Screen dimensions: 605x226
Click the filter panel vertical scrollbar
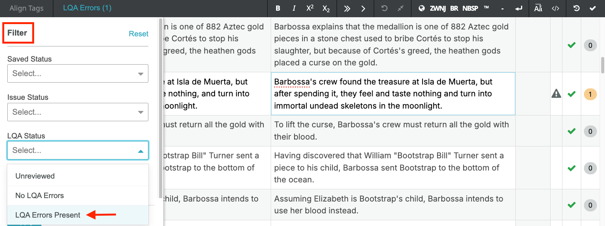click(160, 108)
